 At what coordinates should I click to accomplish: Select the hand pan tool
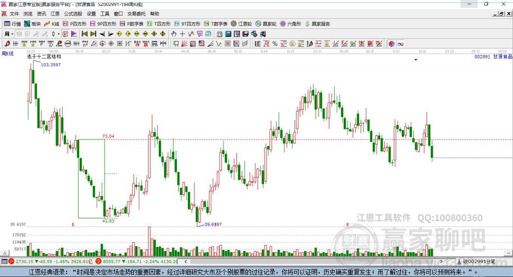pos(174,34)
